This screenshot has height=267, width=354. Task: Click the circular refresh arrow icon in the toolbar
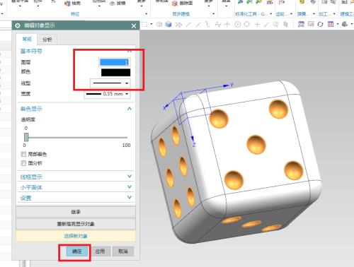click(320, 24)
